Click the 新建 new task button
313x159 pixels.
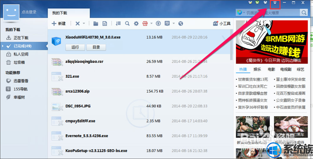tap(58, 23)
